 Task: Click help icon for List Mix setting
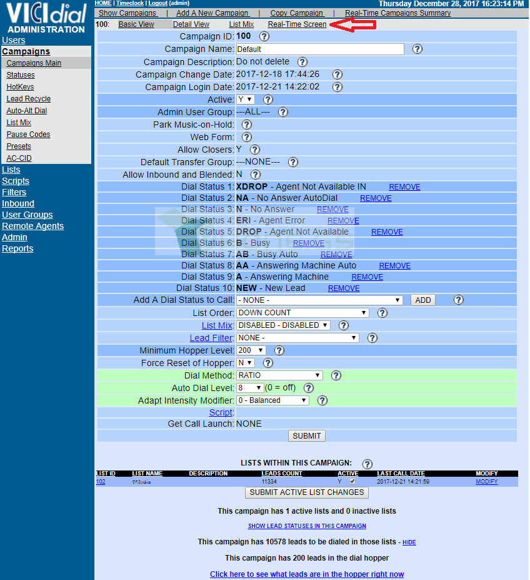click(343, 325)
